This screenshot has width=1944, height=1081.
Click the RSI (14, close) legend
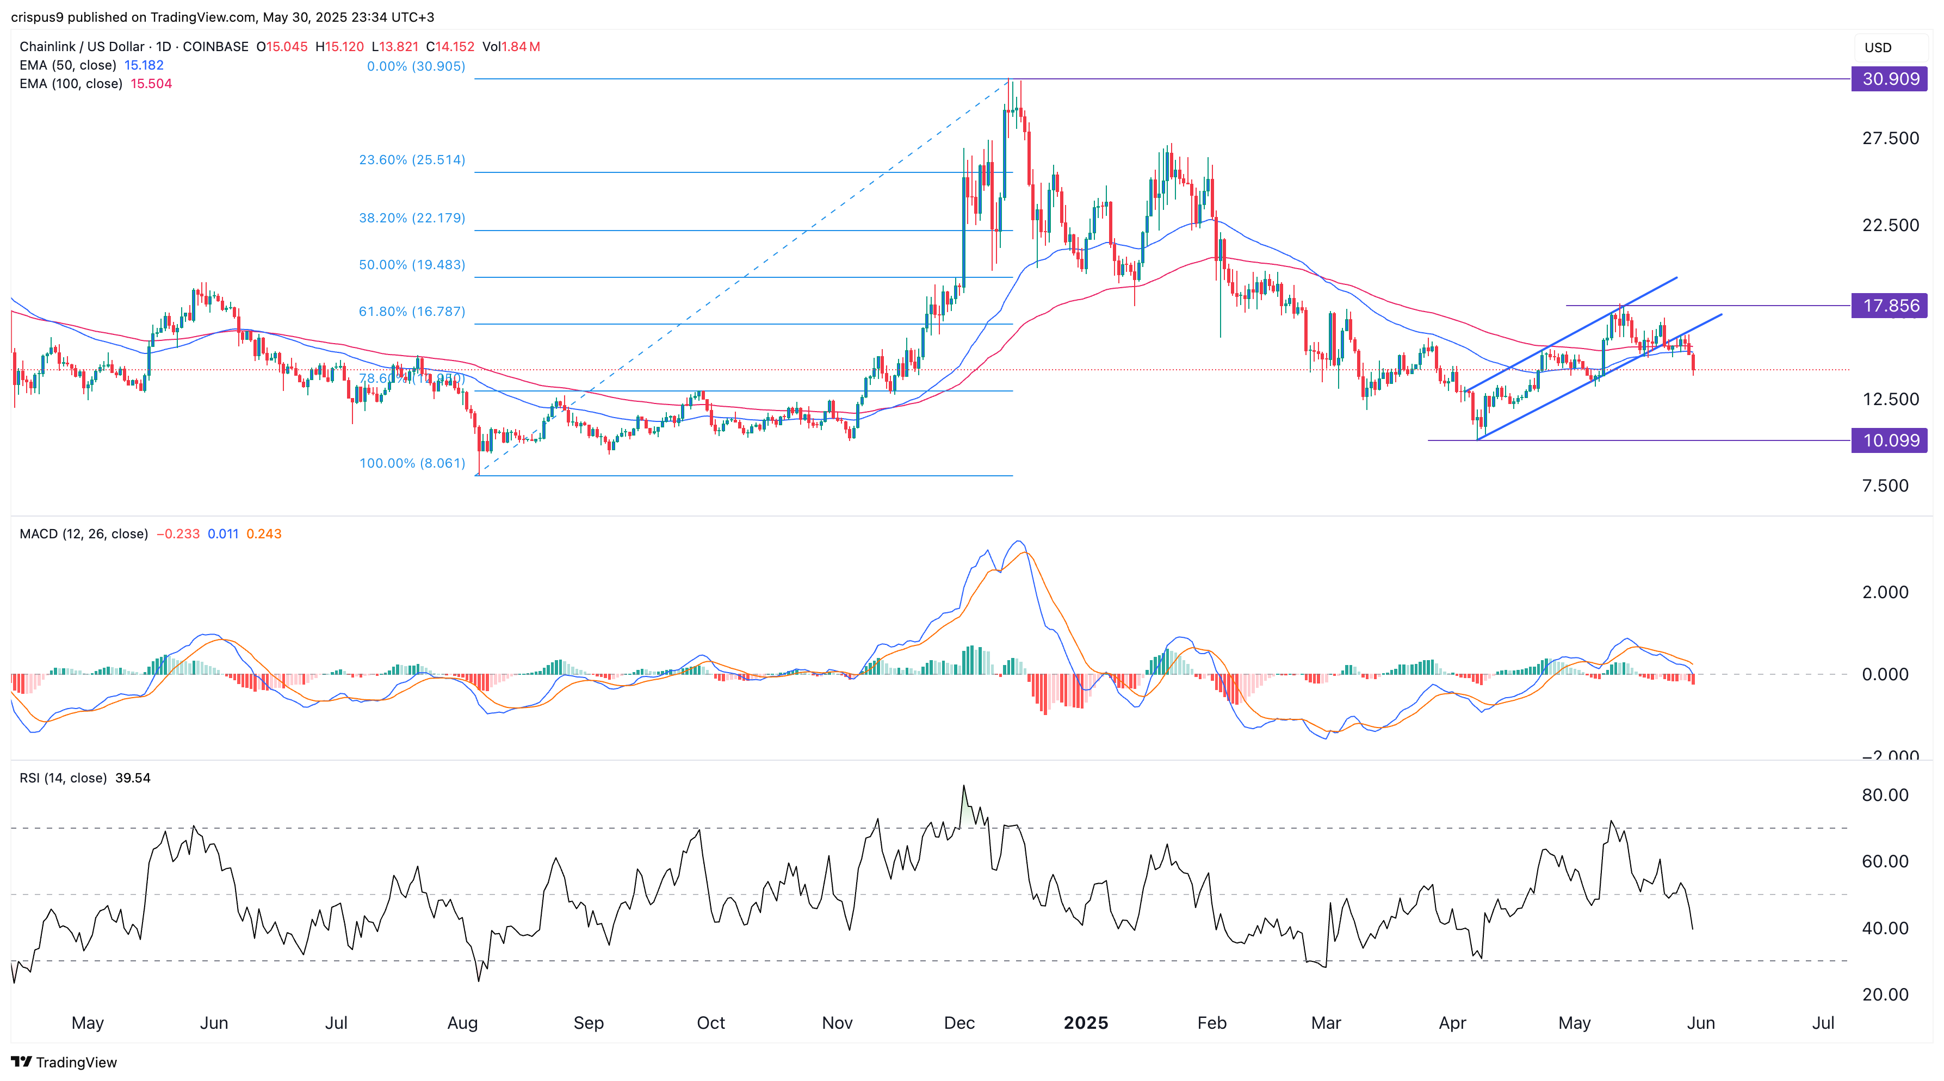tap(84, 778)
